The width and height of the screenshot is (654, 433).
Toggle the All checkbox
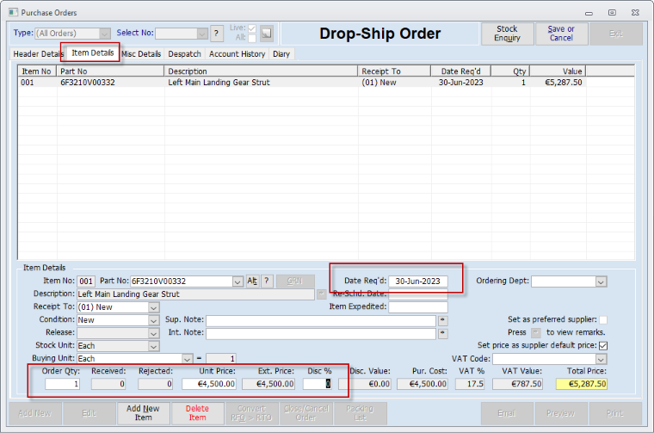click(252, 39)
